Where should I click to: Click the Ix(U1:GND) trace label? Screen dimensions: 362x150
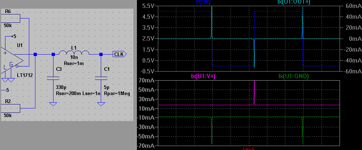[x=294, y=77]
